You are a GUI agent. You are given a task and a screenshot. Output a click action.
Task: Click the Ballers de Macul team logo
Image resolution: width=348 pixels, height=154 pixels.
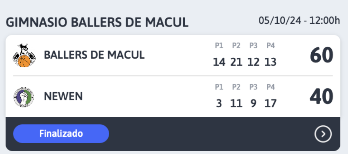[x=24, y=56]
